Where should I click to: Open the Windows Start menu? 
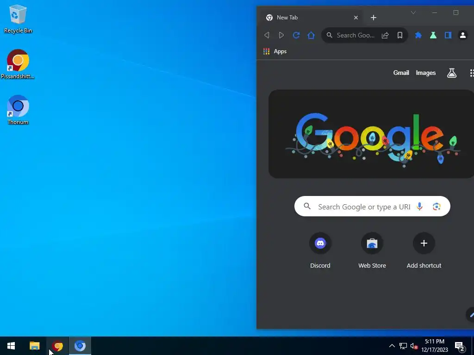[x=11, y=346]
